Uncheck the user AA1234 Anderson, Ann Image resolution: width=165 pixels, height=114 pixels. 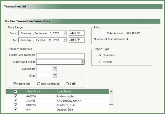point(15,96)
